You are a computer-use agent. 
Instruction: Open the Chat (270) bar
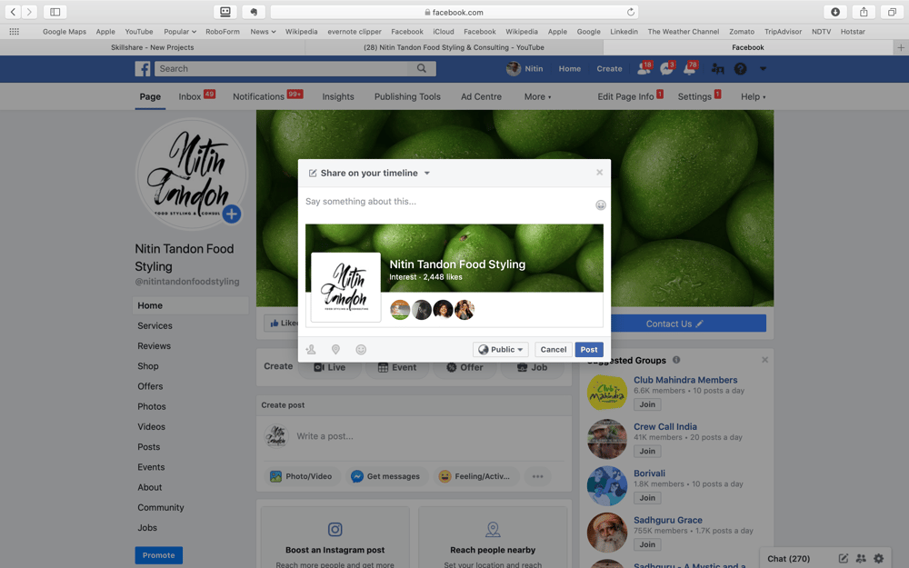[x=789, y=559]
